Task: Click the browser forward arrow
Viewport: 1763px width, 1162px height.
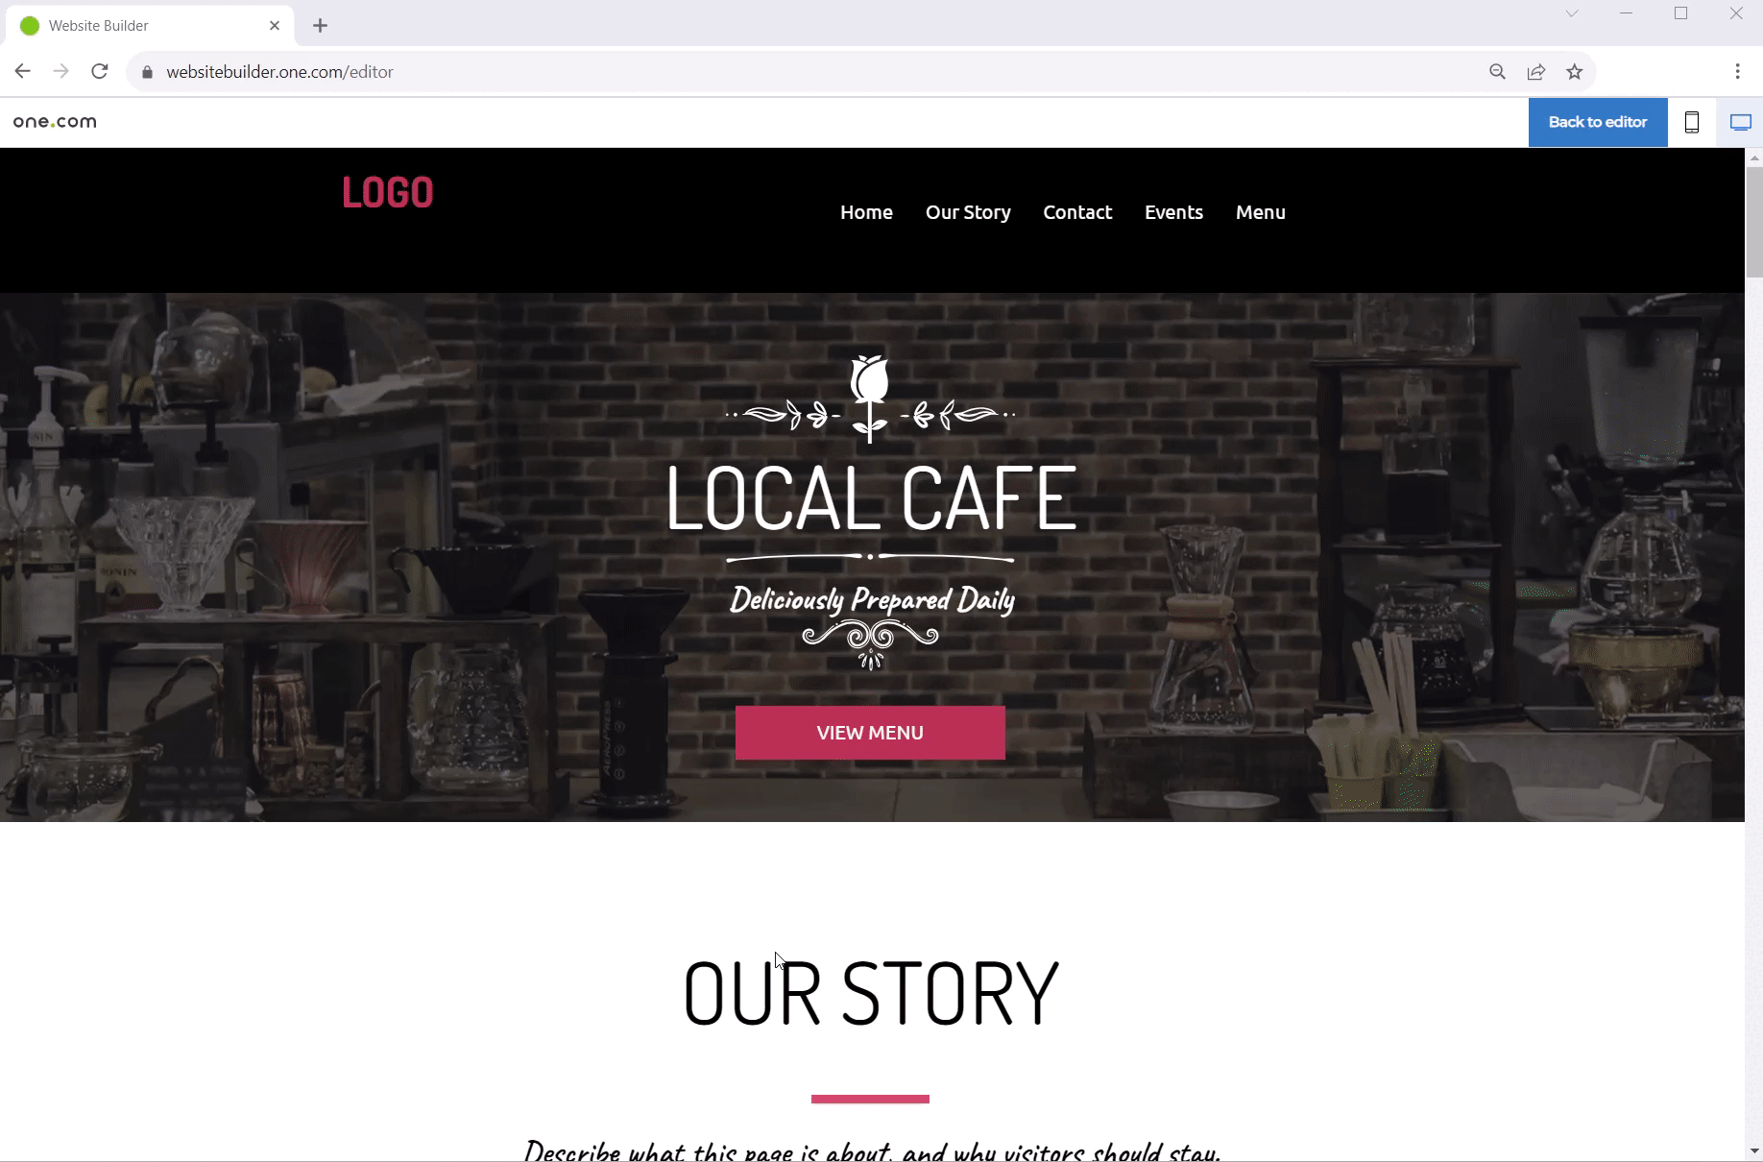Action: [x=61, y=72]
